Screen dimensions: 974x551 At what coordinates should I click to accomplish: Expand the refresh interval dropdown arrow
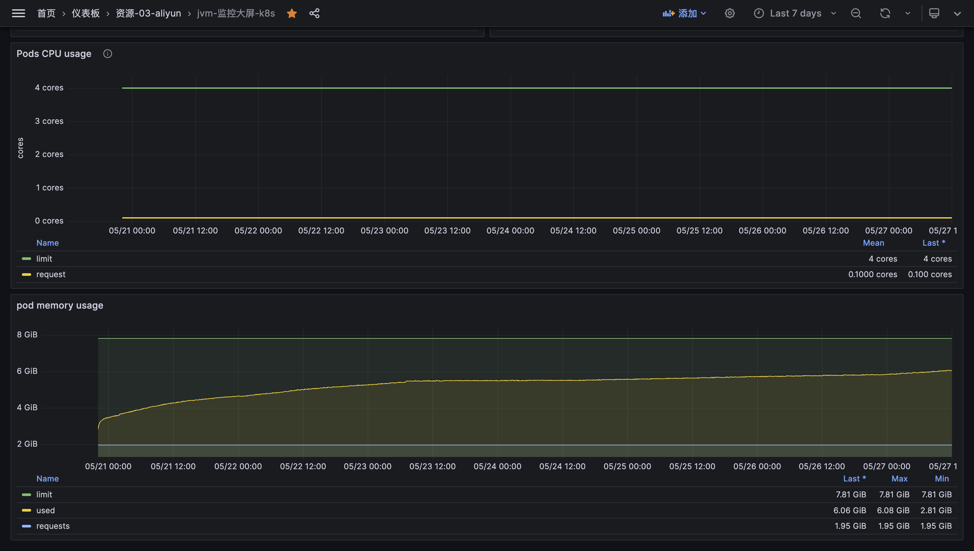coord(907,14)
